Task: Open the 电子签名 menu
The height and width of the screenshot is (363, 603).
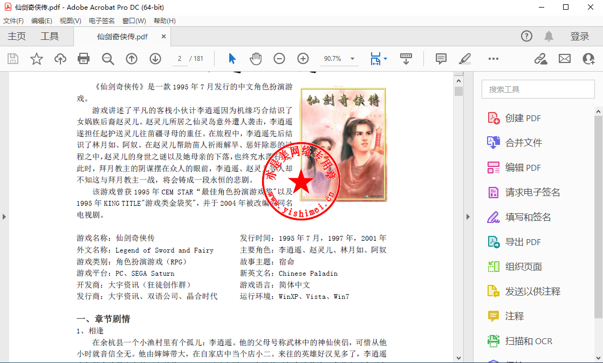Action: [x=101, y=21]
